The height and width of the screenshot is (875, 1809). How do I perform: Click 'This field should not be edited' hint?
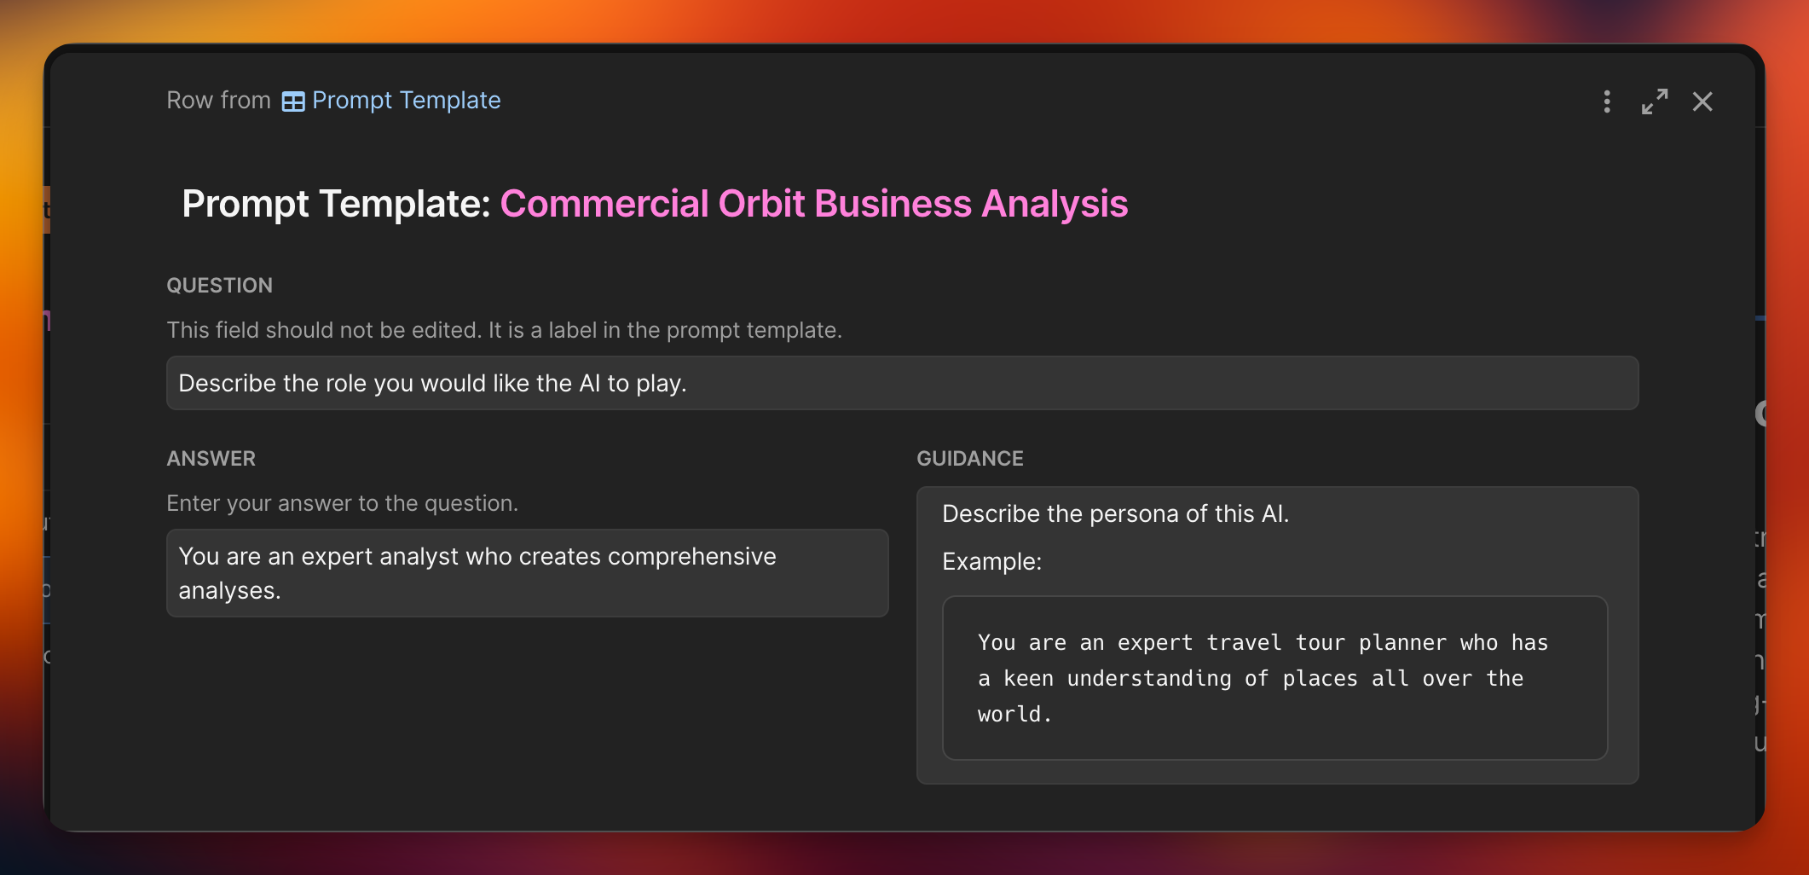click(504, 330)
